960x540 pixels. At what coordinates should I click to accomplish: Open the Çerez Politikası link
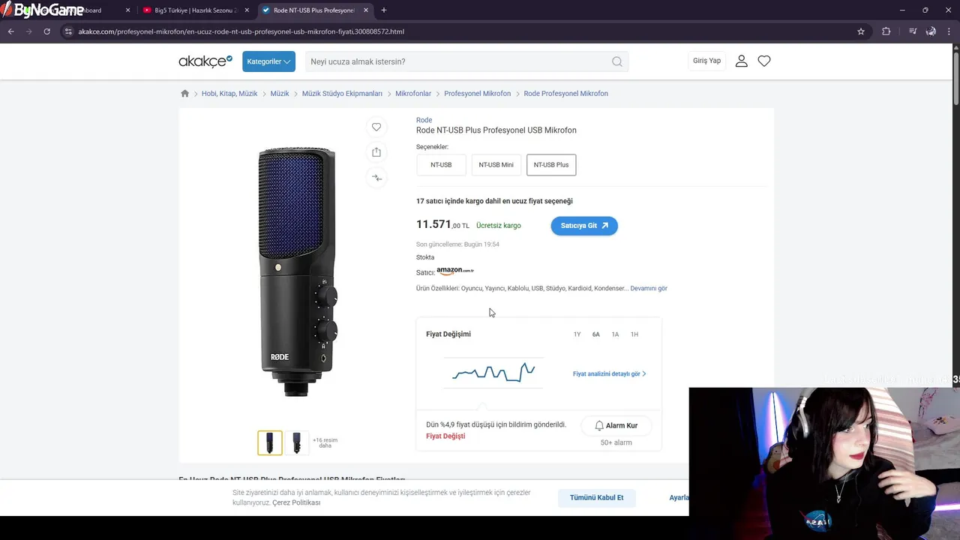[296, 502]
